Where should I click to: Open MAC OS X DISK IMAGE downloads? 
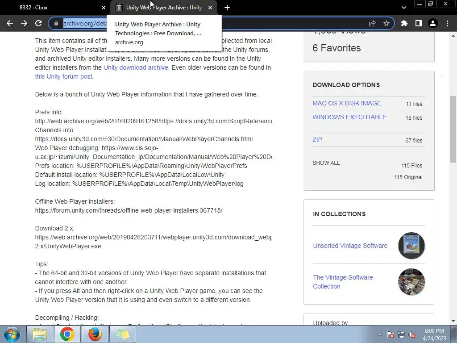point(346,103)
